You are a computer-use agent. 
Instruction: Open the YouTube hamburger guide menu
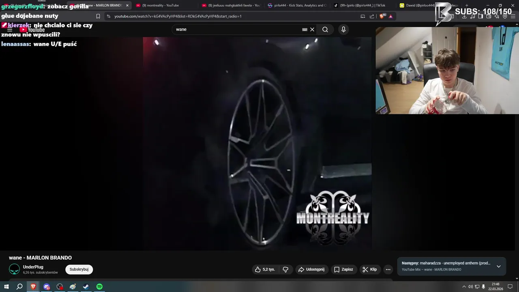(10, 30)
